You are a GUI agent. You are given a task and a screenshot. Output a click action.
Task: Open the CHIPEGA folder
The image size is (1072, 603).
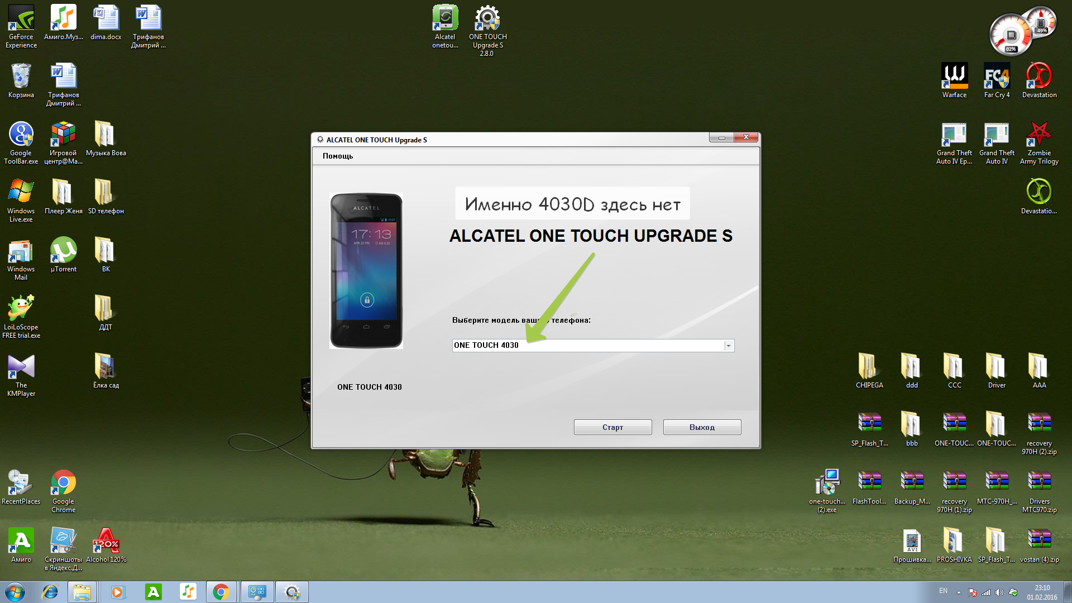click(869, 367)
